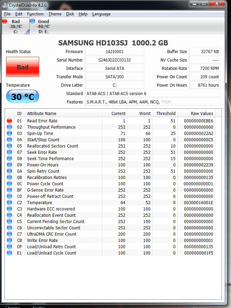Open the Language menu
Viewport: 231px width, 308px height.
point(101,14)
